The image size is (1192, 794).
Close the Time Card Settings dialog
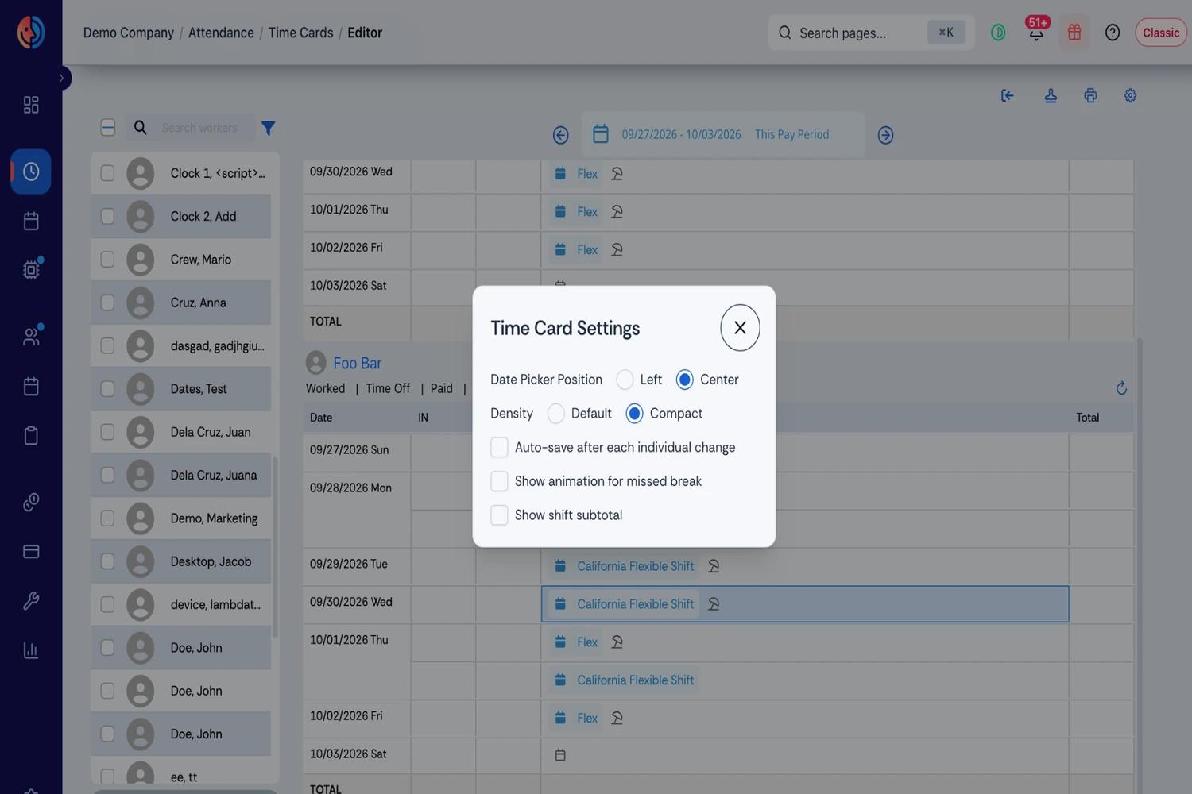pos(740,327)
